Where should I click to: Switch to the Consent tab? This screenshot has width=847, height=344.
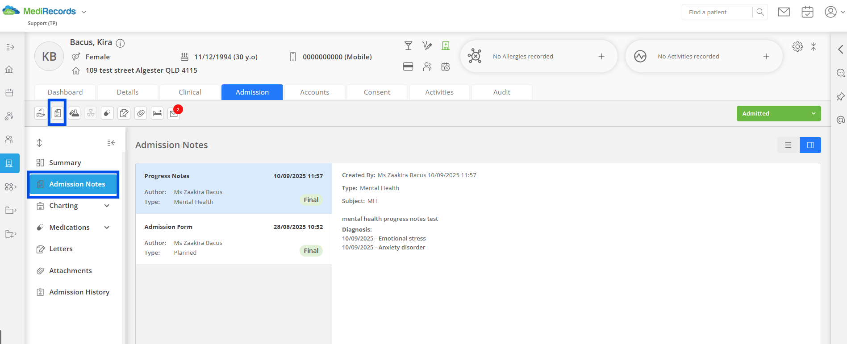point(377,92)
